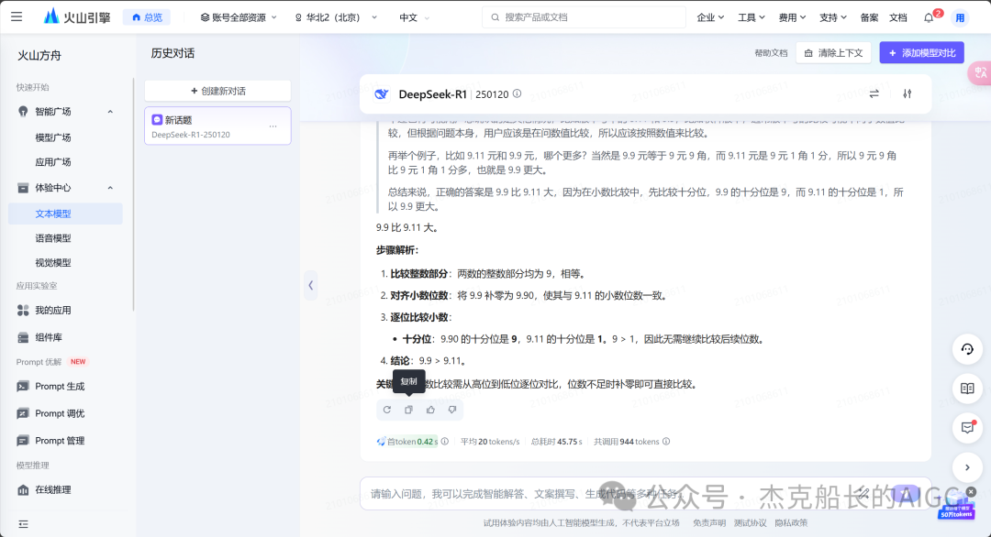Click the DeepSeek-R1 model name
Viewport: 991px width, 537px height.
tap(432, 94)
